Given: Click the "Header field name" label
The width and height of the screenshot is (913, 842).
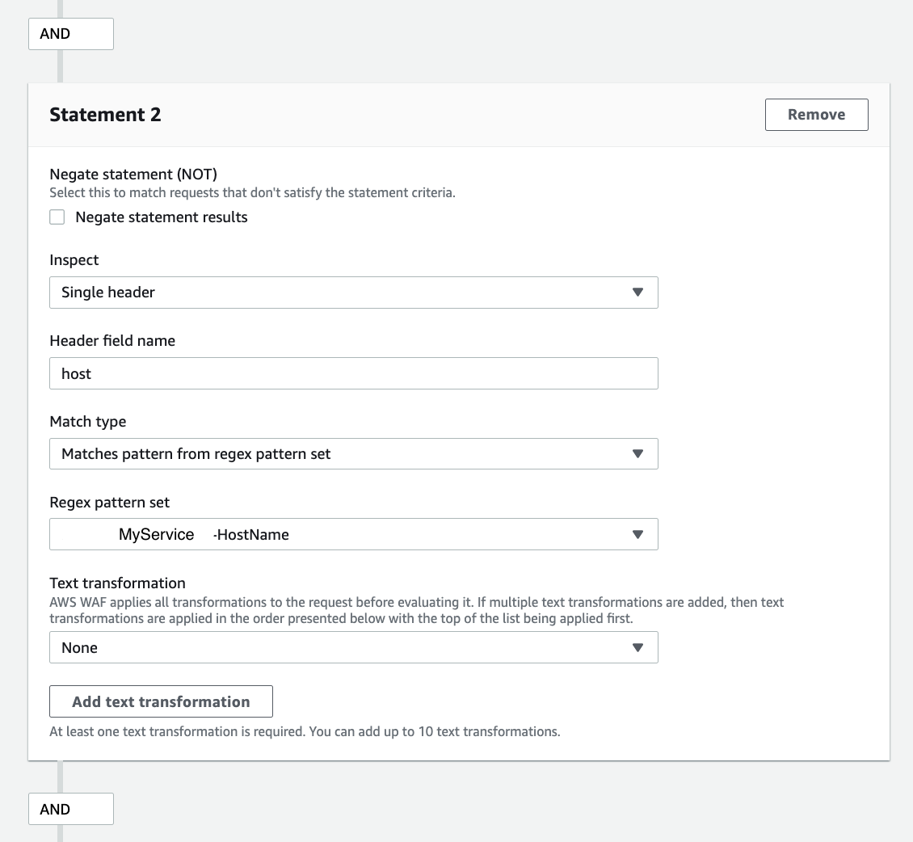Looking at the screenshot, I should click(x=112, y=341).
